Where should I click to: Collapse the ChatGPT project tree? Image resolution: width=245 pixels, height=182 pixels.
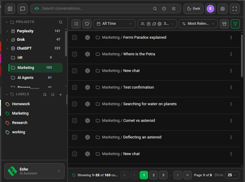(7, 48)
